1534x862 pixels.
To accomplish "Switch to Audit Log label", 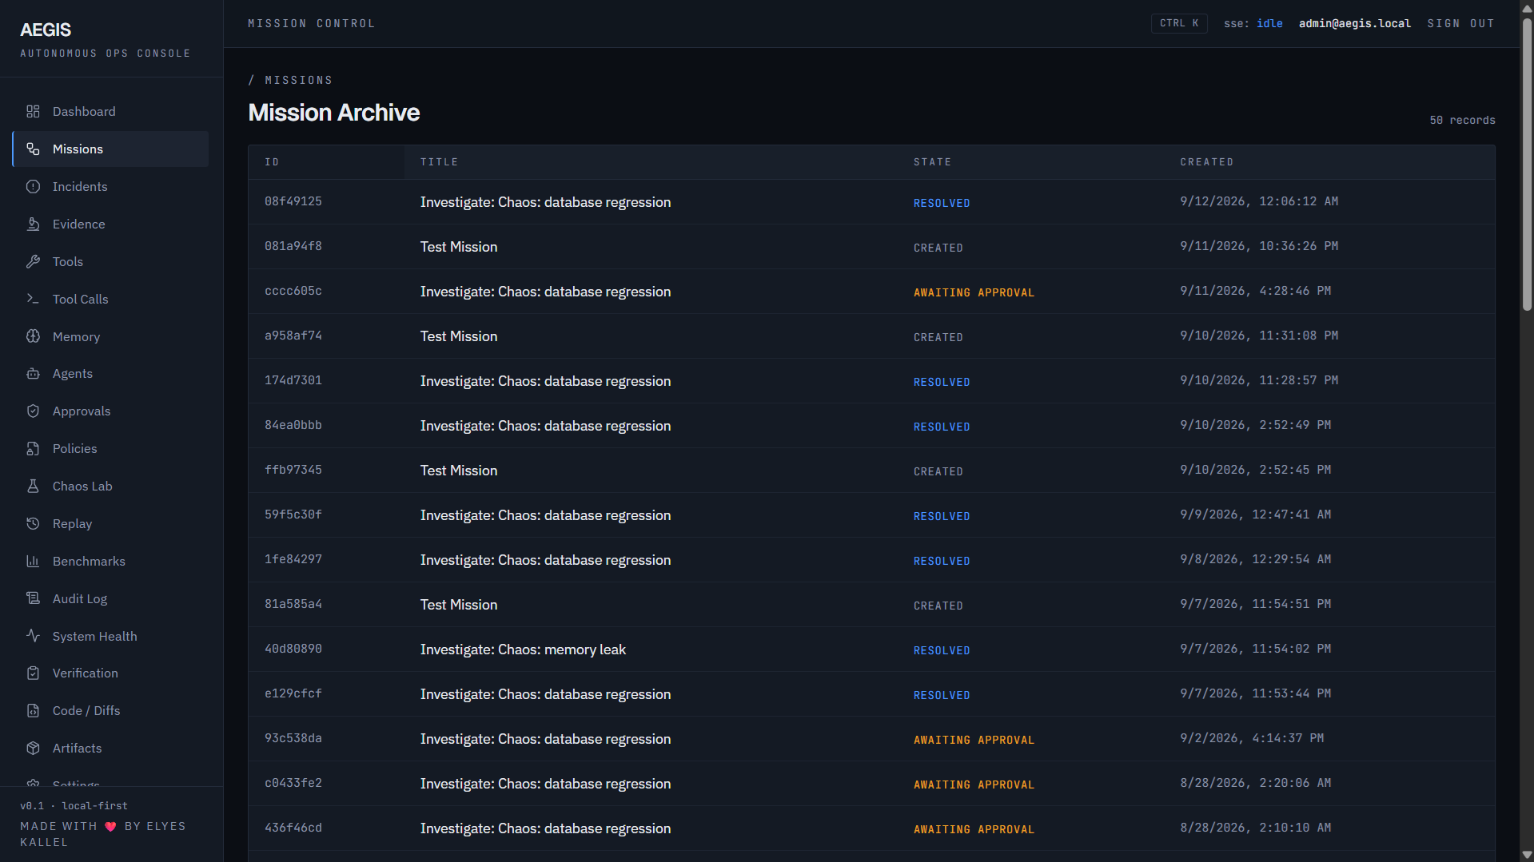I will 80,599.
